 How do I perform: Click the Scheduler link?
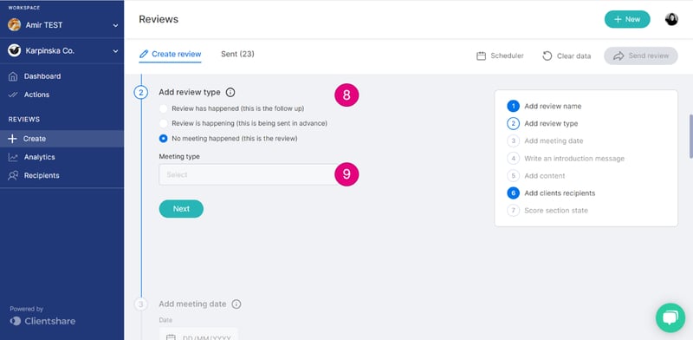pos(501,56)
